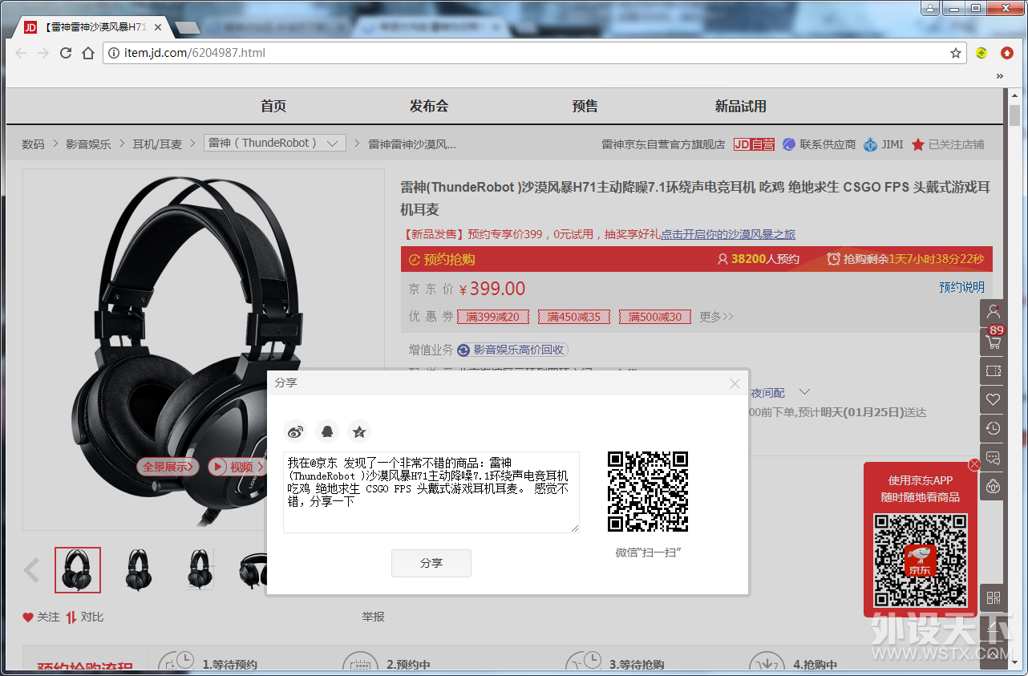1028x676 pixels.
Task: Toggle 关注 heart to follow product
Action: pos(41,617)
